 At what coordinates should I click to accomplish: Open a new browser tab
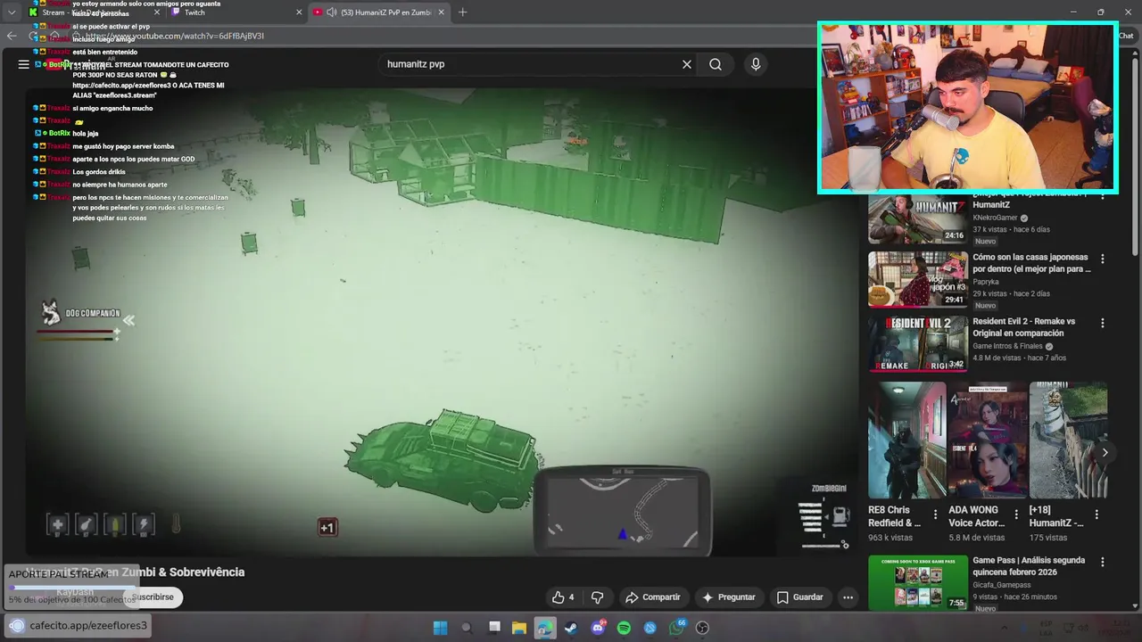pyautogui.click(x=462, y=12)
